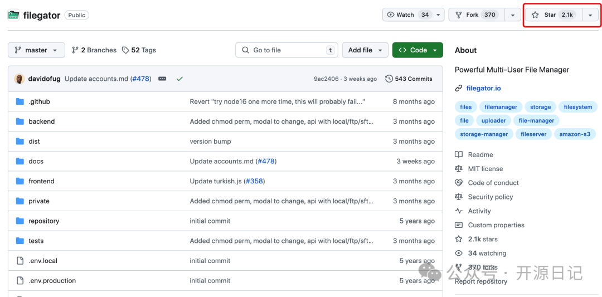Click the scale icon beside MIT license
The width and height of the screenshot is (602, 297).
pyautogui.click(x=458, y=169)
